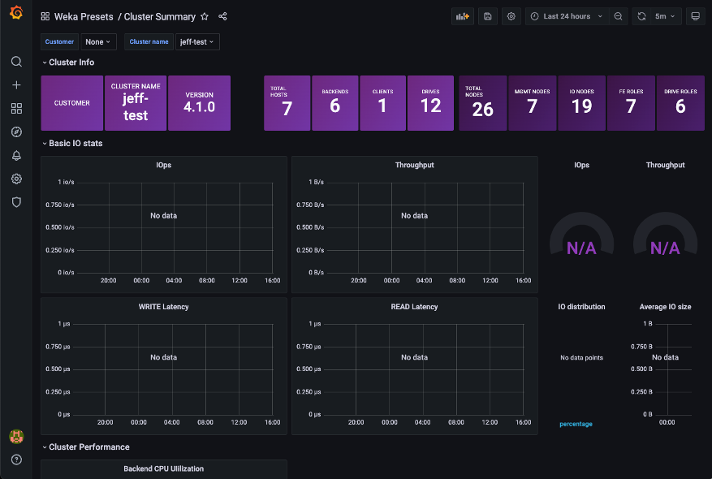
Task: Open the search dashboards icon
Action: [16, 62]
